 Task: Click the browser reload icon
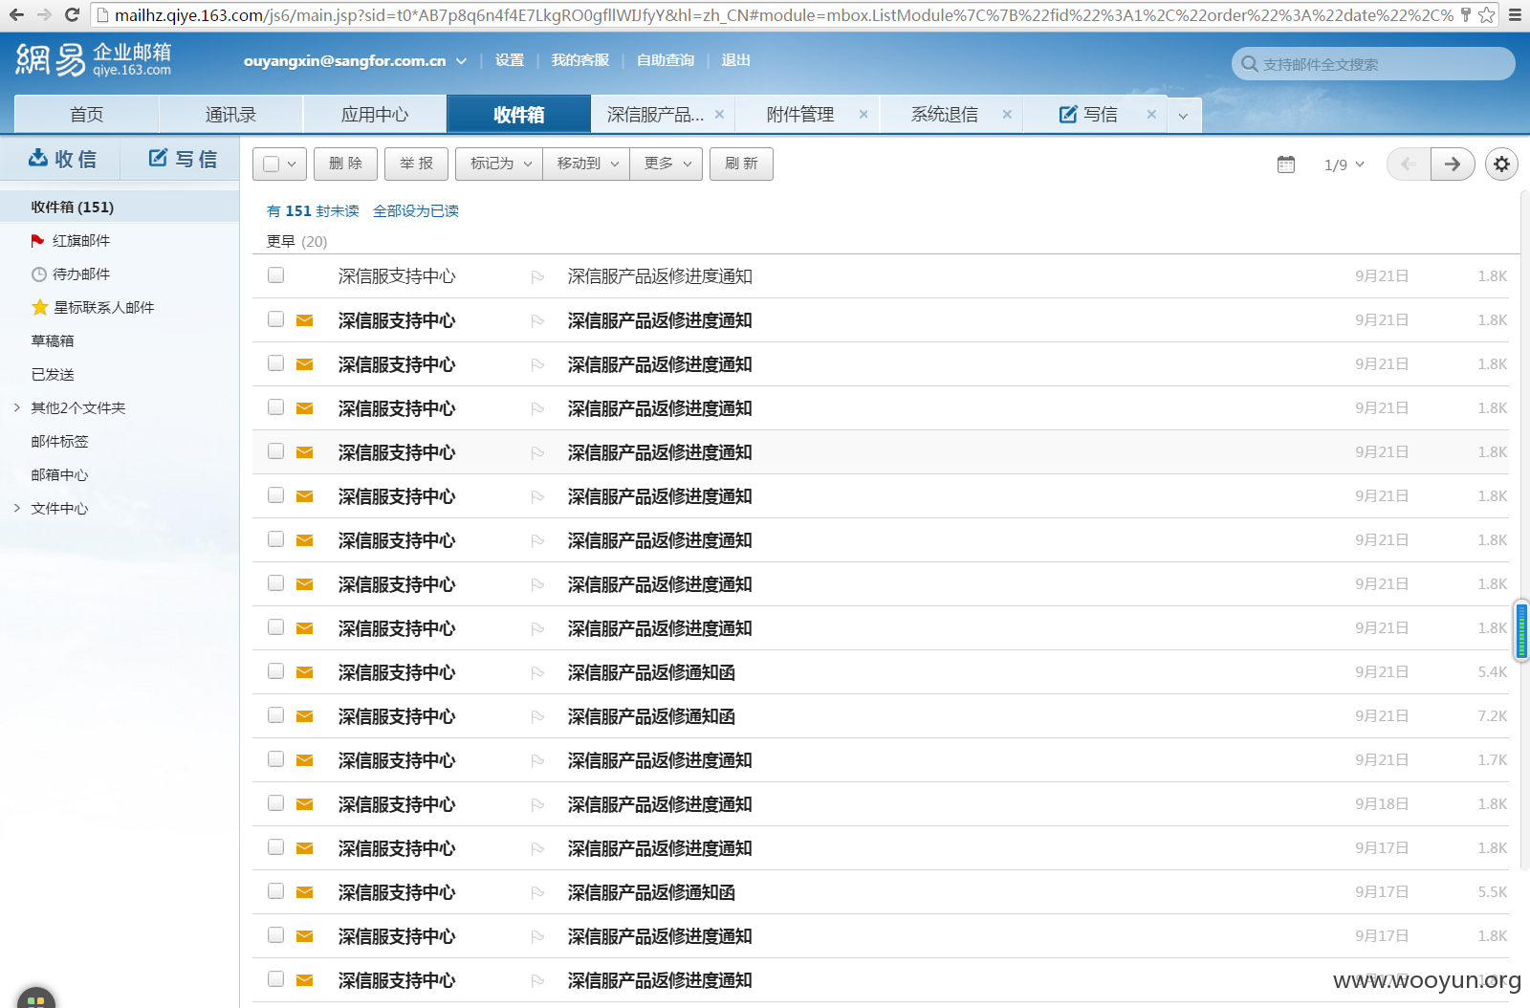pos(72,15)
